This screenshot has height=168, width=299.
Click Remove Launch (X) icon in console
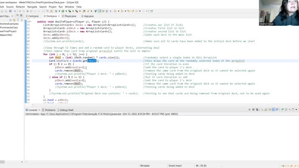click(253, 110)
